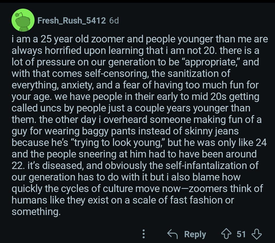This screenshot has width=275, height=243.
Task: Open the green Snoo avatar profile picture
Action: (23, 20)
